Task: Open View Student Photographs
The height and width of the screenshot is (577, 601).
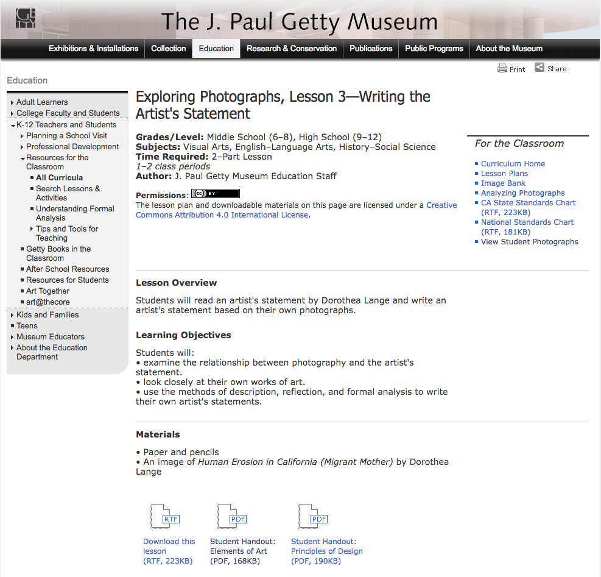Action: click(529, 241)
